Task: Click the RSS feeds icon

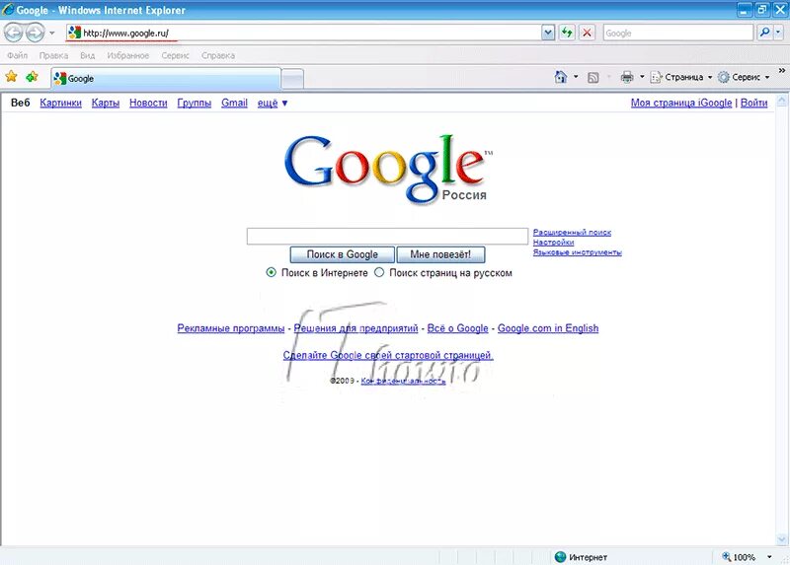Action: (x=593, y=78)
